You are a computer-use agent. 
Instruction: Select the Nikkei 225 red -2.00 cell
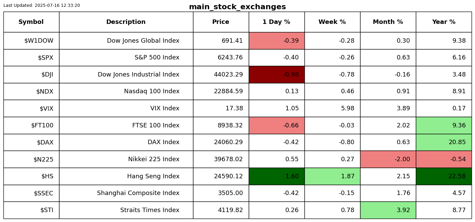coord(388,159)
